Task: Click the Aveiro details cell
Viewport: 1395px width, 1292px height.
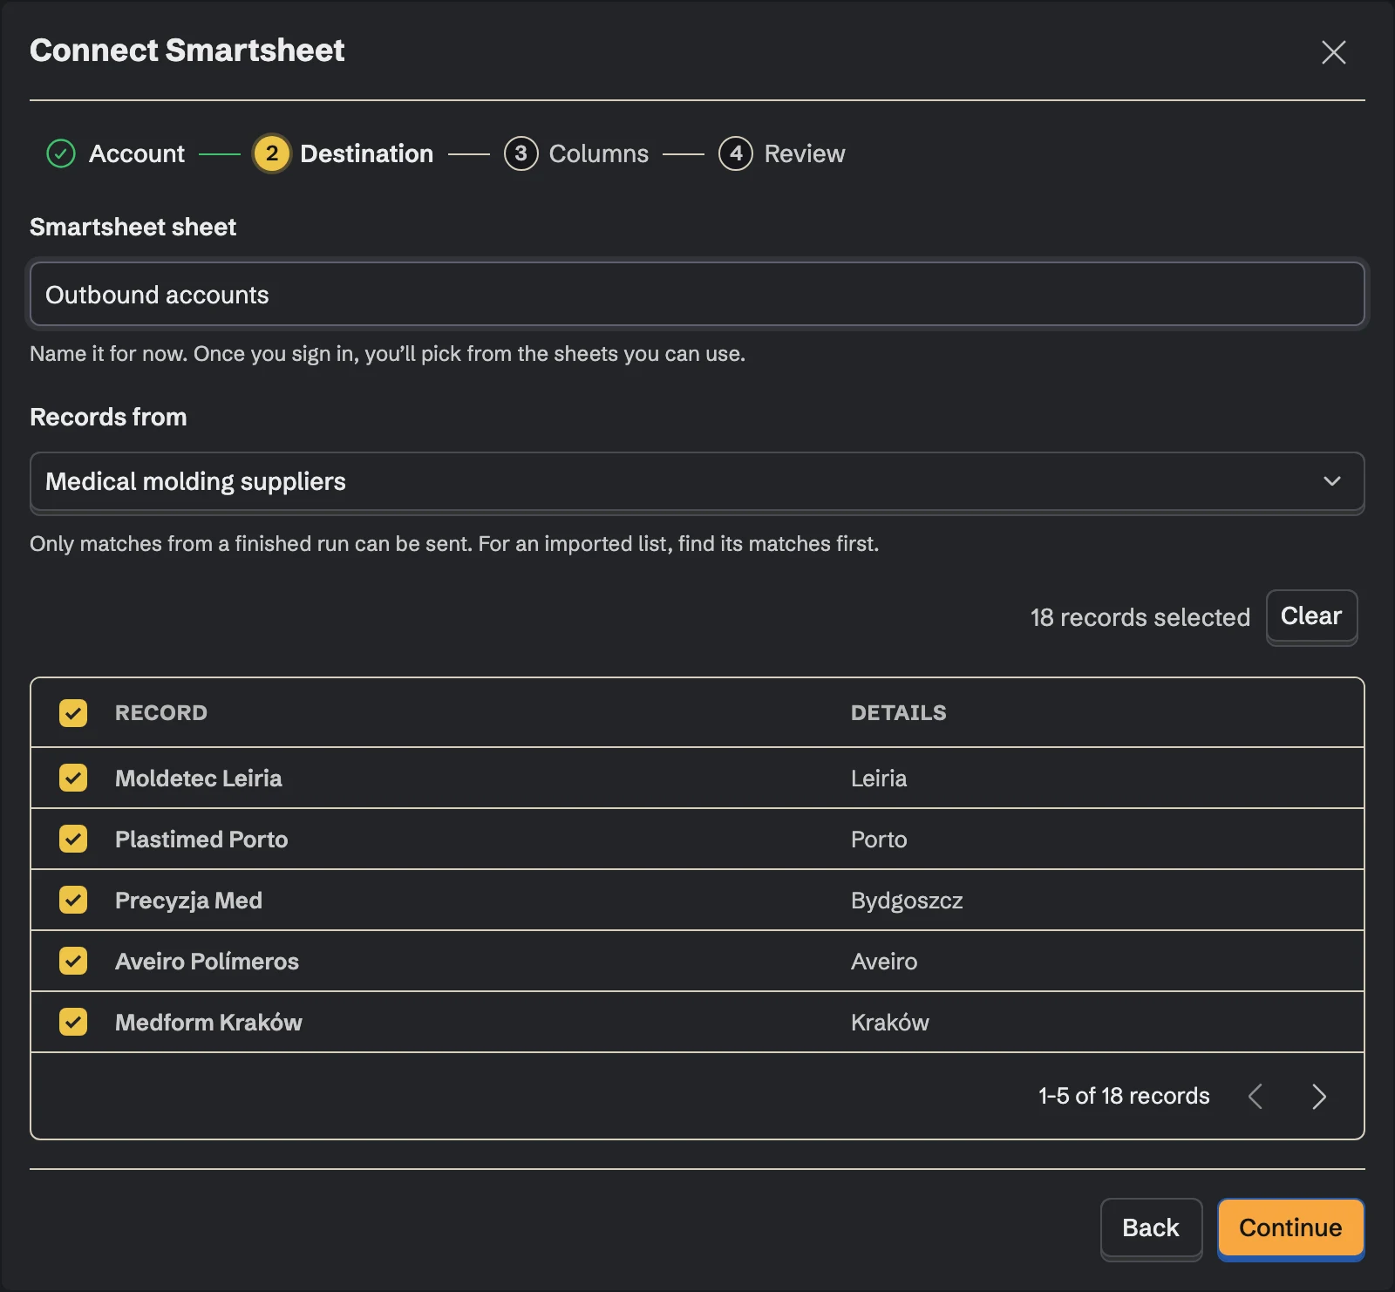Action: 884,961
